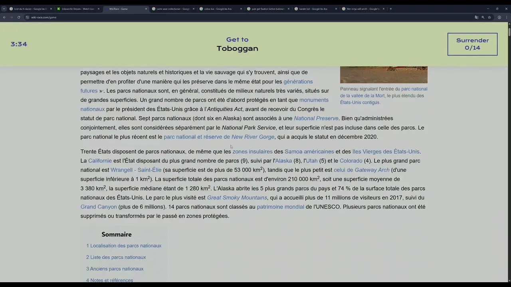Close the film ninja will smith tab
The height and width of the screenshot is (287, 511).
click(384, 9)
